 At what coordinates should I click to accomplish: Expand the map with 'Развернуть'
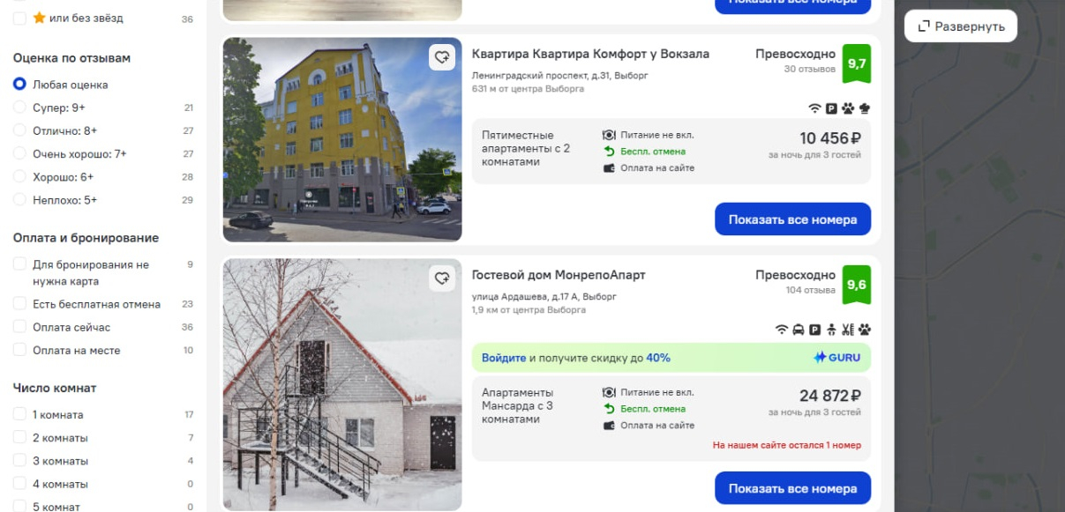pyautogui.click(x=960, y=26)
